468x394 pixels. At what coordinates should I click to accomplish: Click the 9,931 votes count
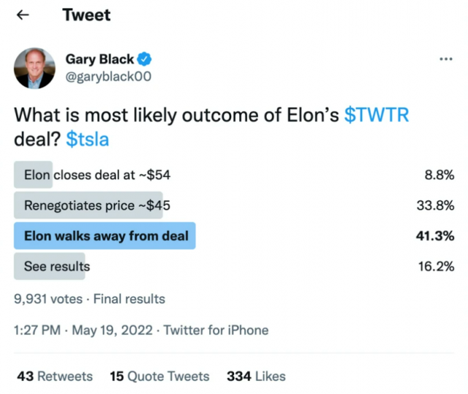48,299
